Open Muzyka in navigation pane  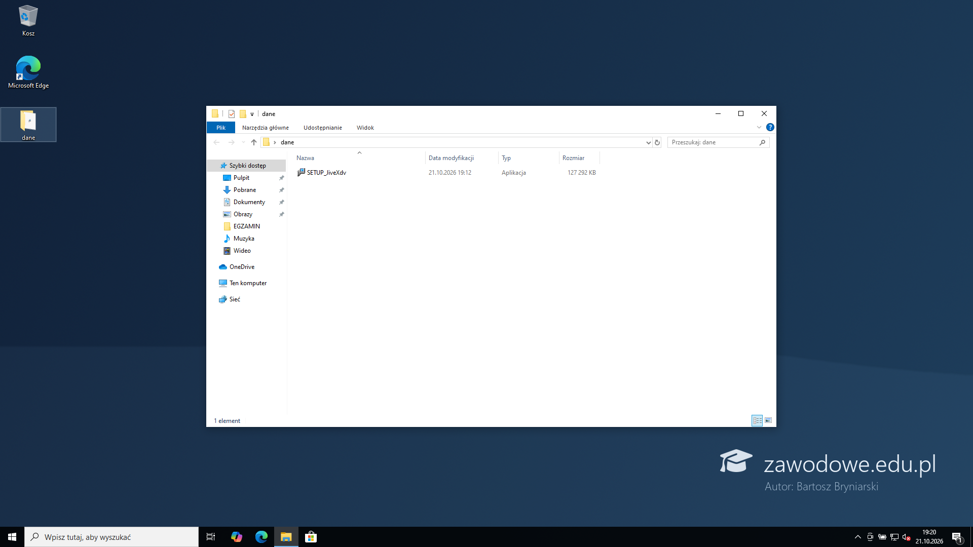pos(244,239)
